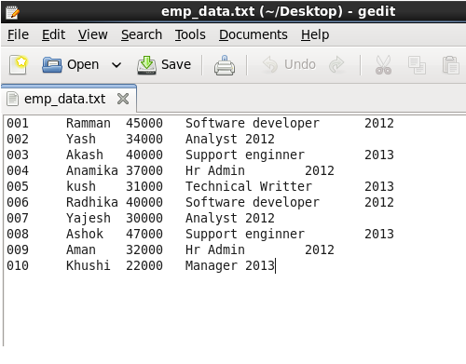The image size is (466, 364).
Task: Open the Documents menu
Action: [253, 34]
